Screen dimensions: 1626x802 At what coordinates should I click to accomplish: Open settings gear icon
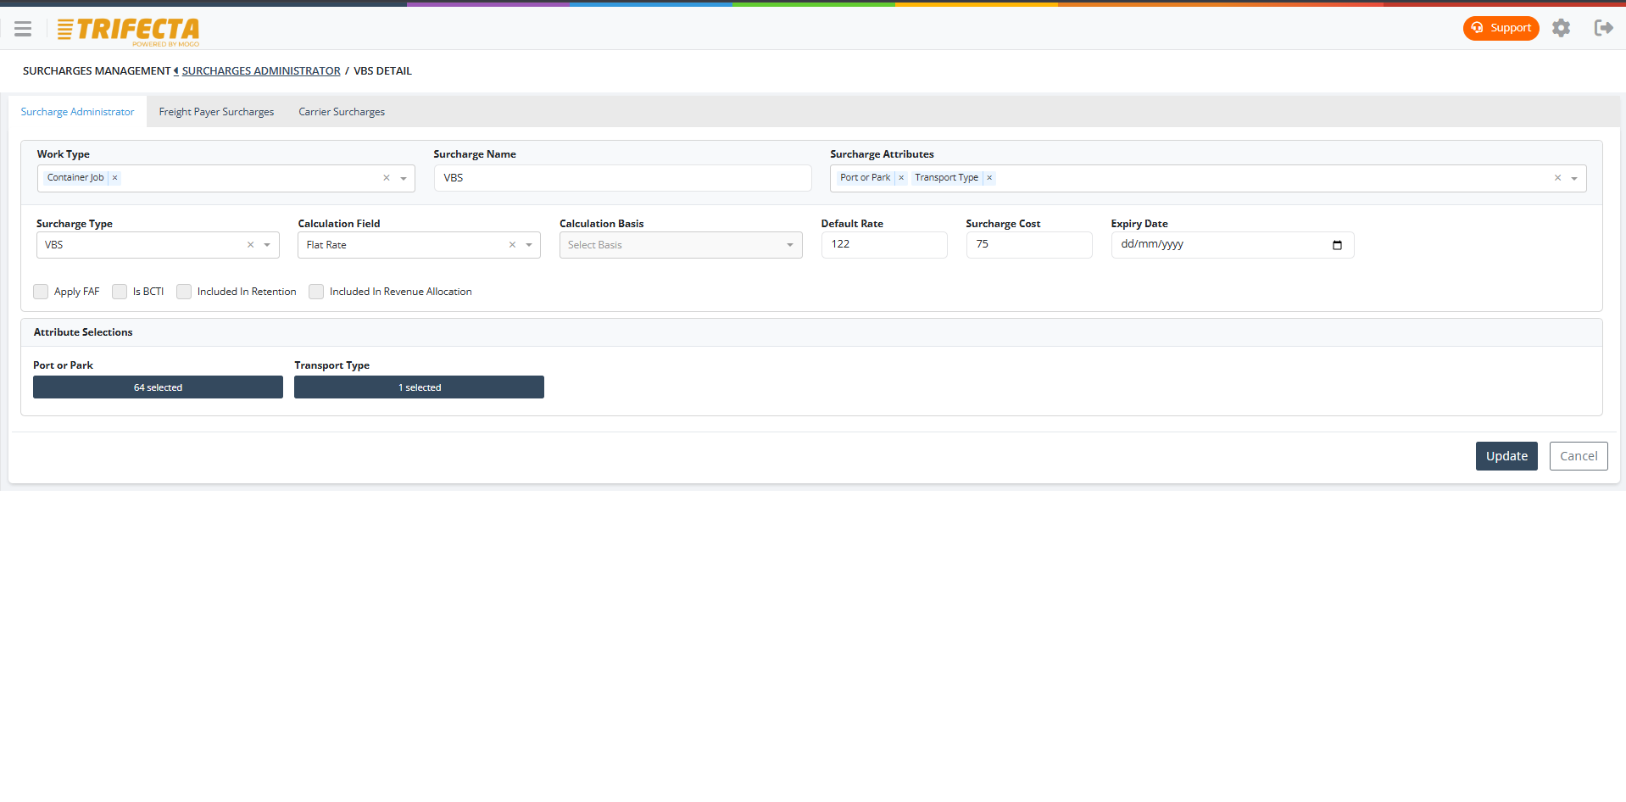click(1561, 28)
